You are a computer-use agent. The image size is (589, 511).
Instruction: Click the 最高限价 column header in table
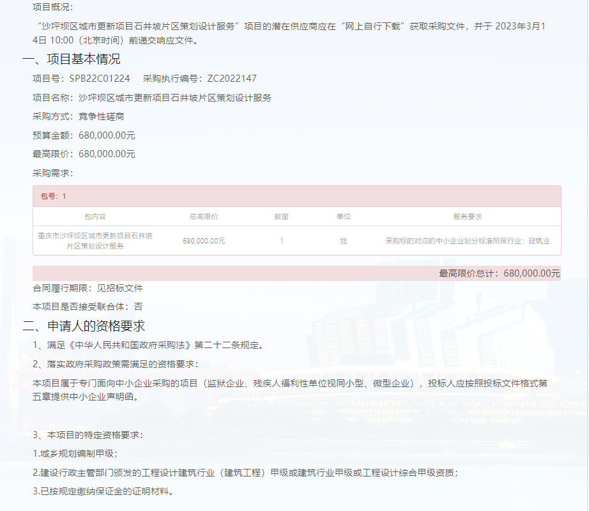204,217
